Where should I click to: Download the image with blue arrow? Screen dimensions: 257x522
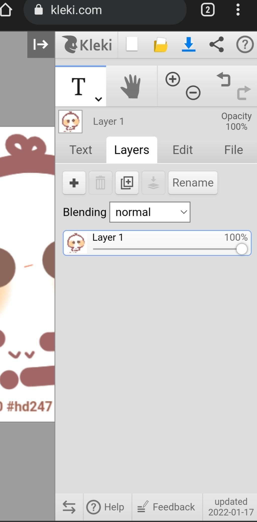tap(188, 44)
